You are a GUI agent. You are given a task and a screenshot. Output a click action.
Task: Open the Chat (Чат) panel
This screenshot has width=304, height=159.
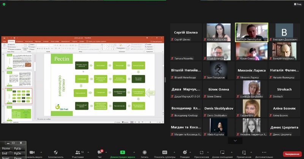[x=100, y=152]
